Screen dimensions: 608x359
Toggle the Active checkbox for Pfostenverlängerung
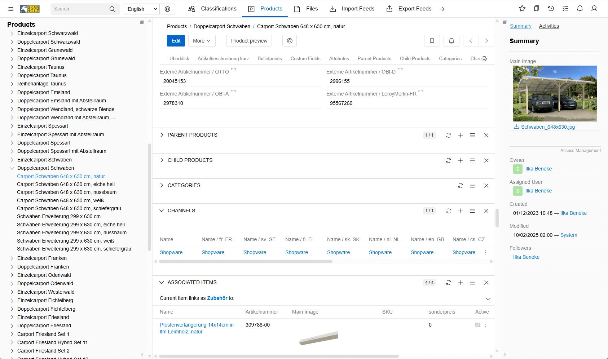coord(477,325)
